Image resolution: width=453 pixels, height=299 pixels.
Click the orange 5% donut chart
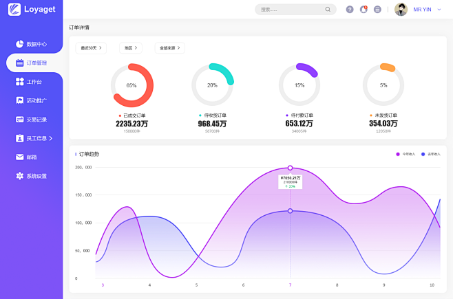tap(383, 85)
